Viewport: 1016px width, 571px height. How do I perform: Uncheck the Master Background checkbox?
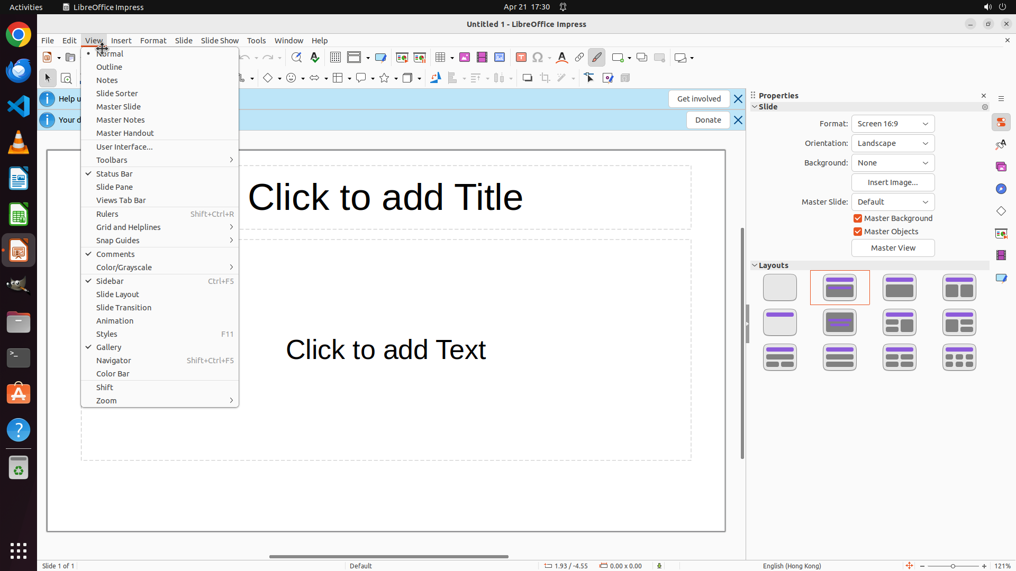[858, 218]
